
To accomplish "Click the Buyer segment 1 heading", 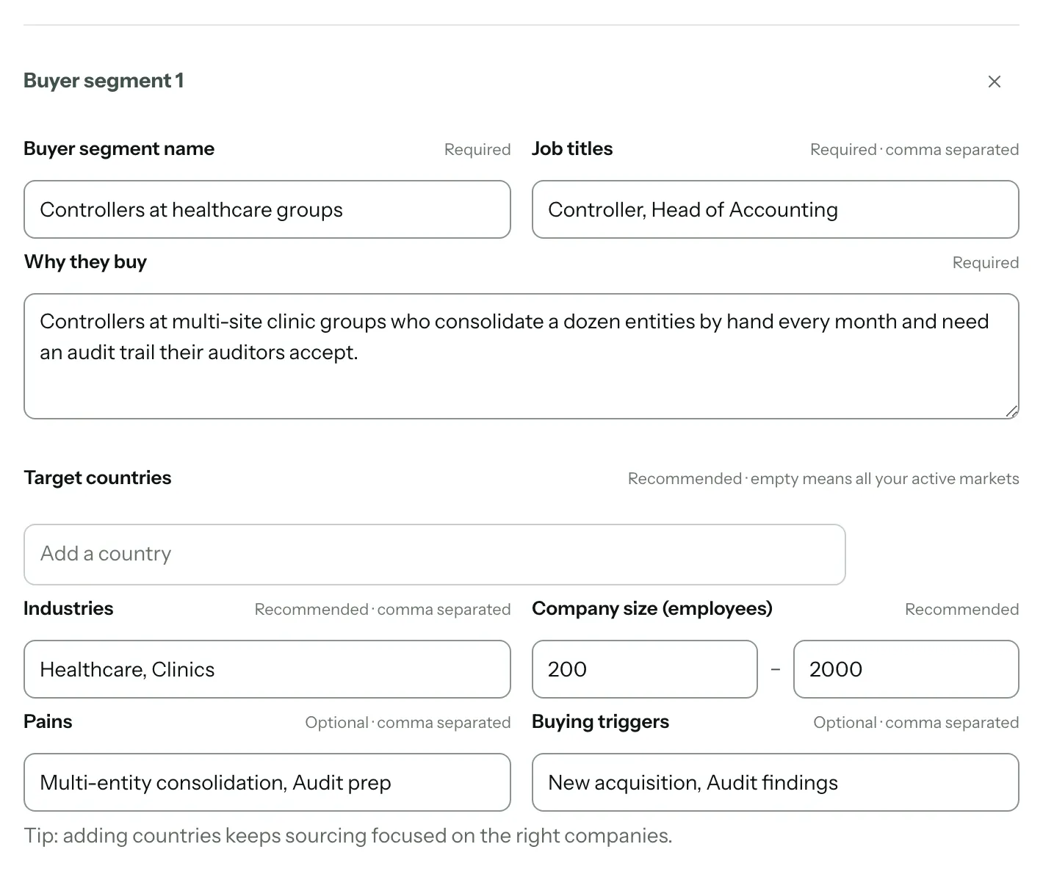I will pyautogui.click(x=104, y=81).
